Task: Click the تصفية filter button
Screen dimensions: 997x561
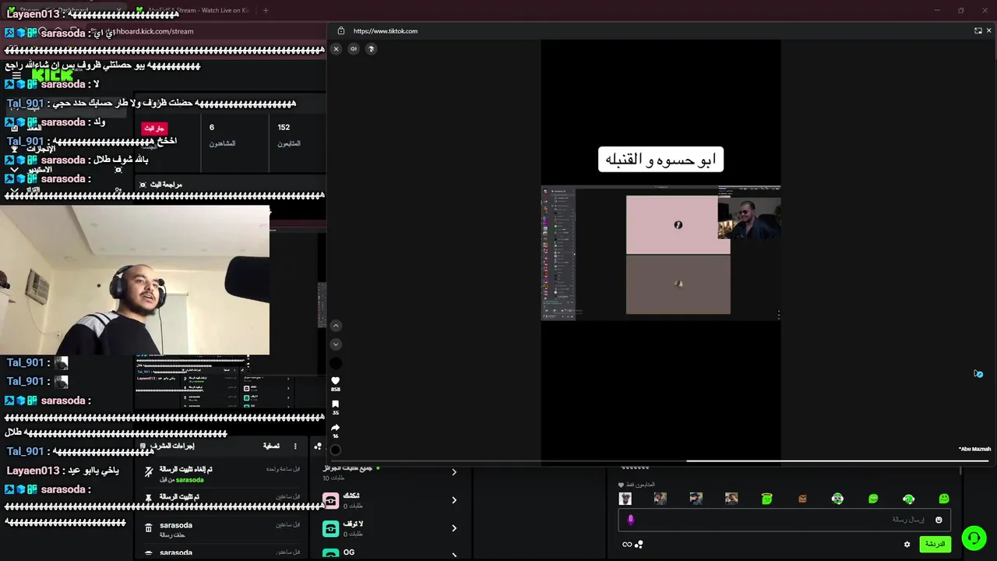Action: click(271, 446)
